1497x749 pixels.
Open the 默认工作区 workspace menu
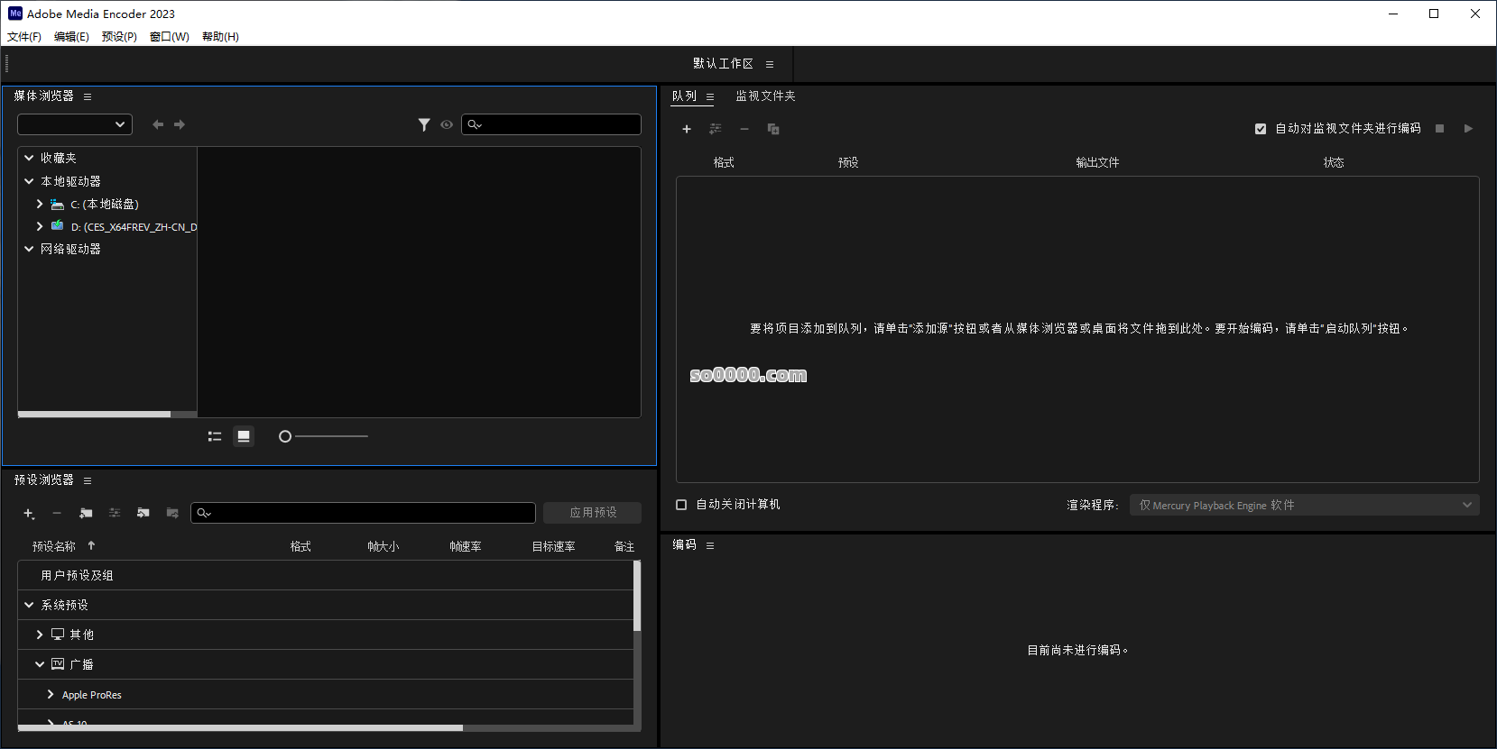click(770, 64)
